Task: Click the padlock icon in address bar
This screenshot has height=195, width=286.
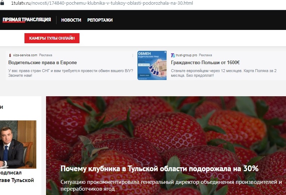Action: point(2,3)
